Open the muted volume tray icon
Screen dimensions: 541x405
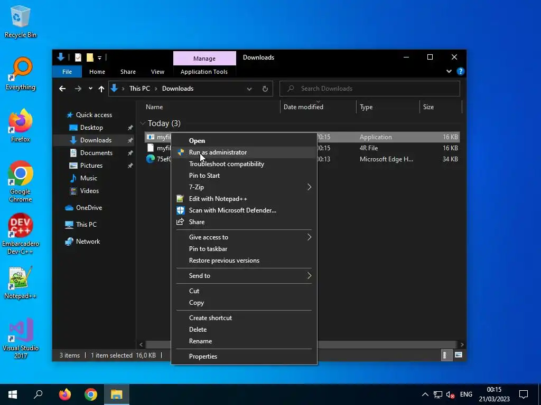(450, 394)
